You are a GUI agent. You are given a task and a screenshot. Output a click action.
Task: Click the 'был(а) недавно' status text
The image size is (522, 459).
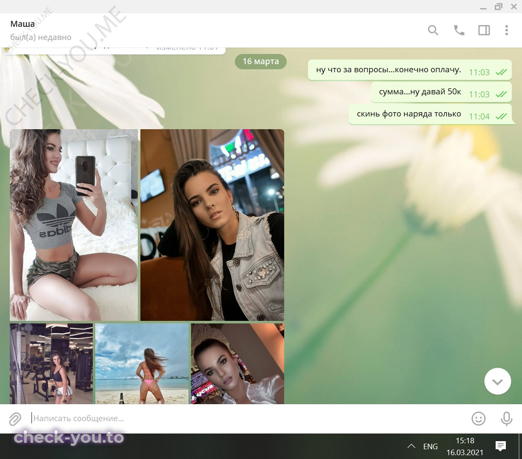pos(41,37)
